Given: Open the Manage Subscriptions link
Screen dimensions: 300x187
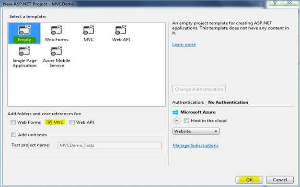Looking at the screenshot, I should click(x=196, y=145).
